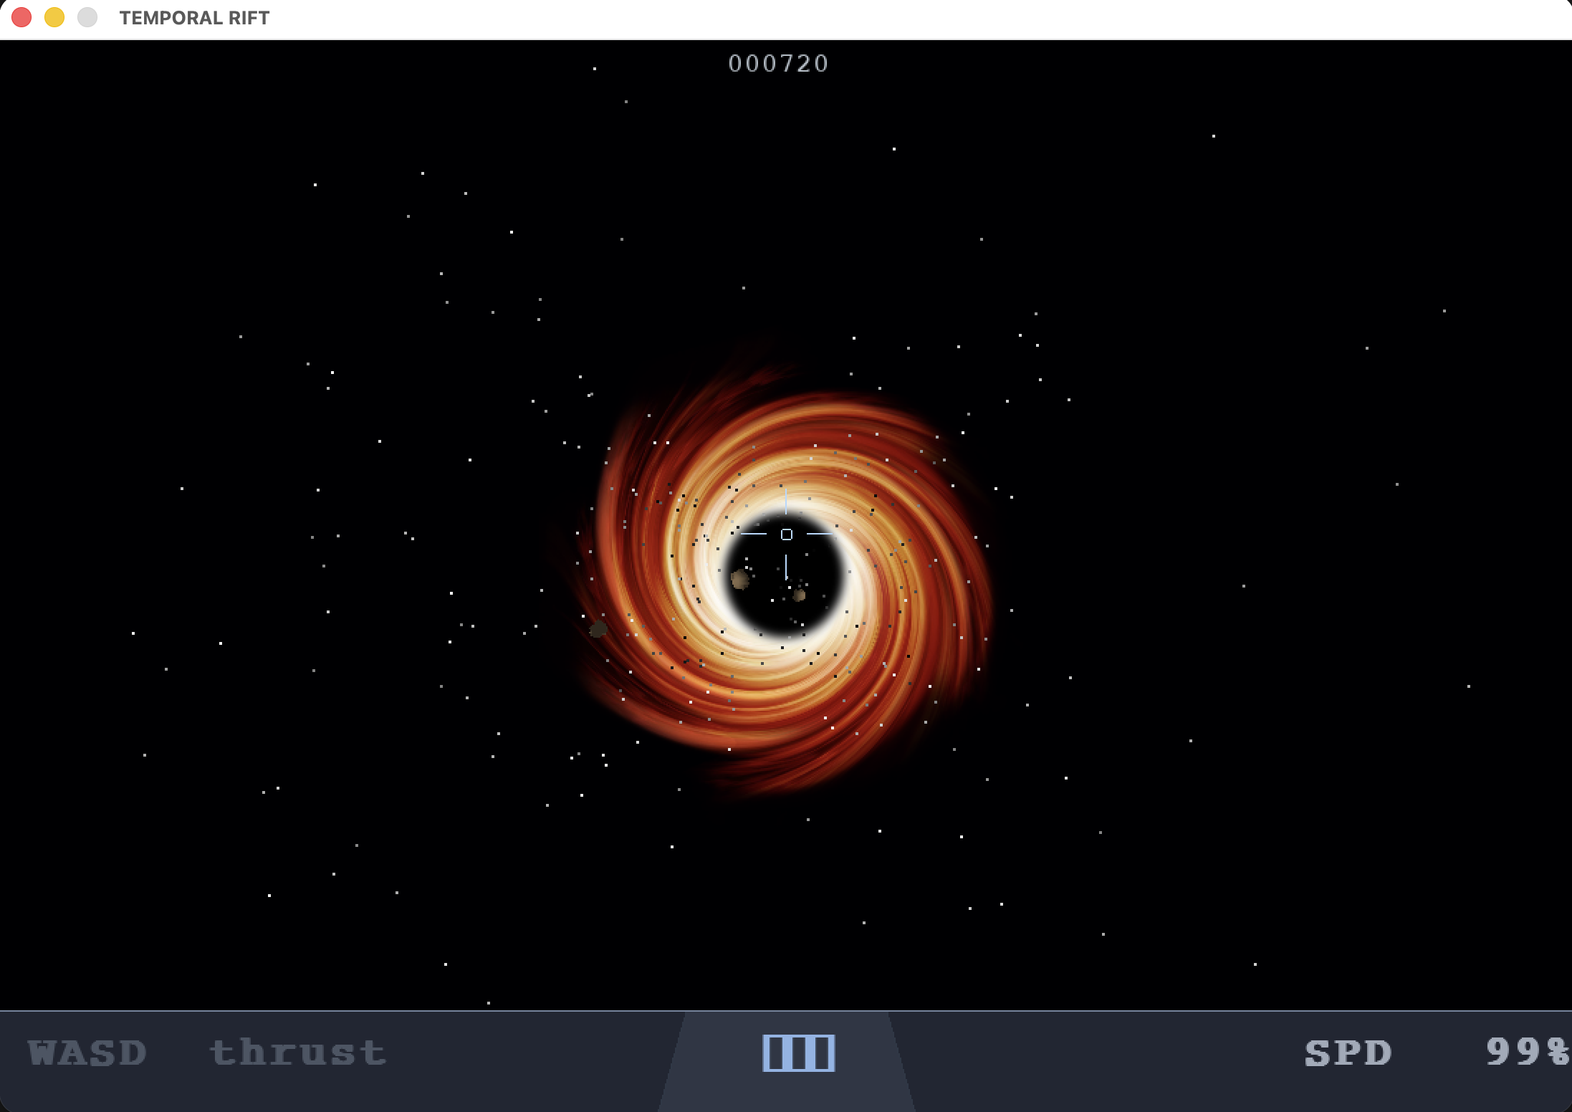Click the TEMPORAL RIFT window title
Screen dimensions: 1572x1112
click(194, 18)
